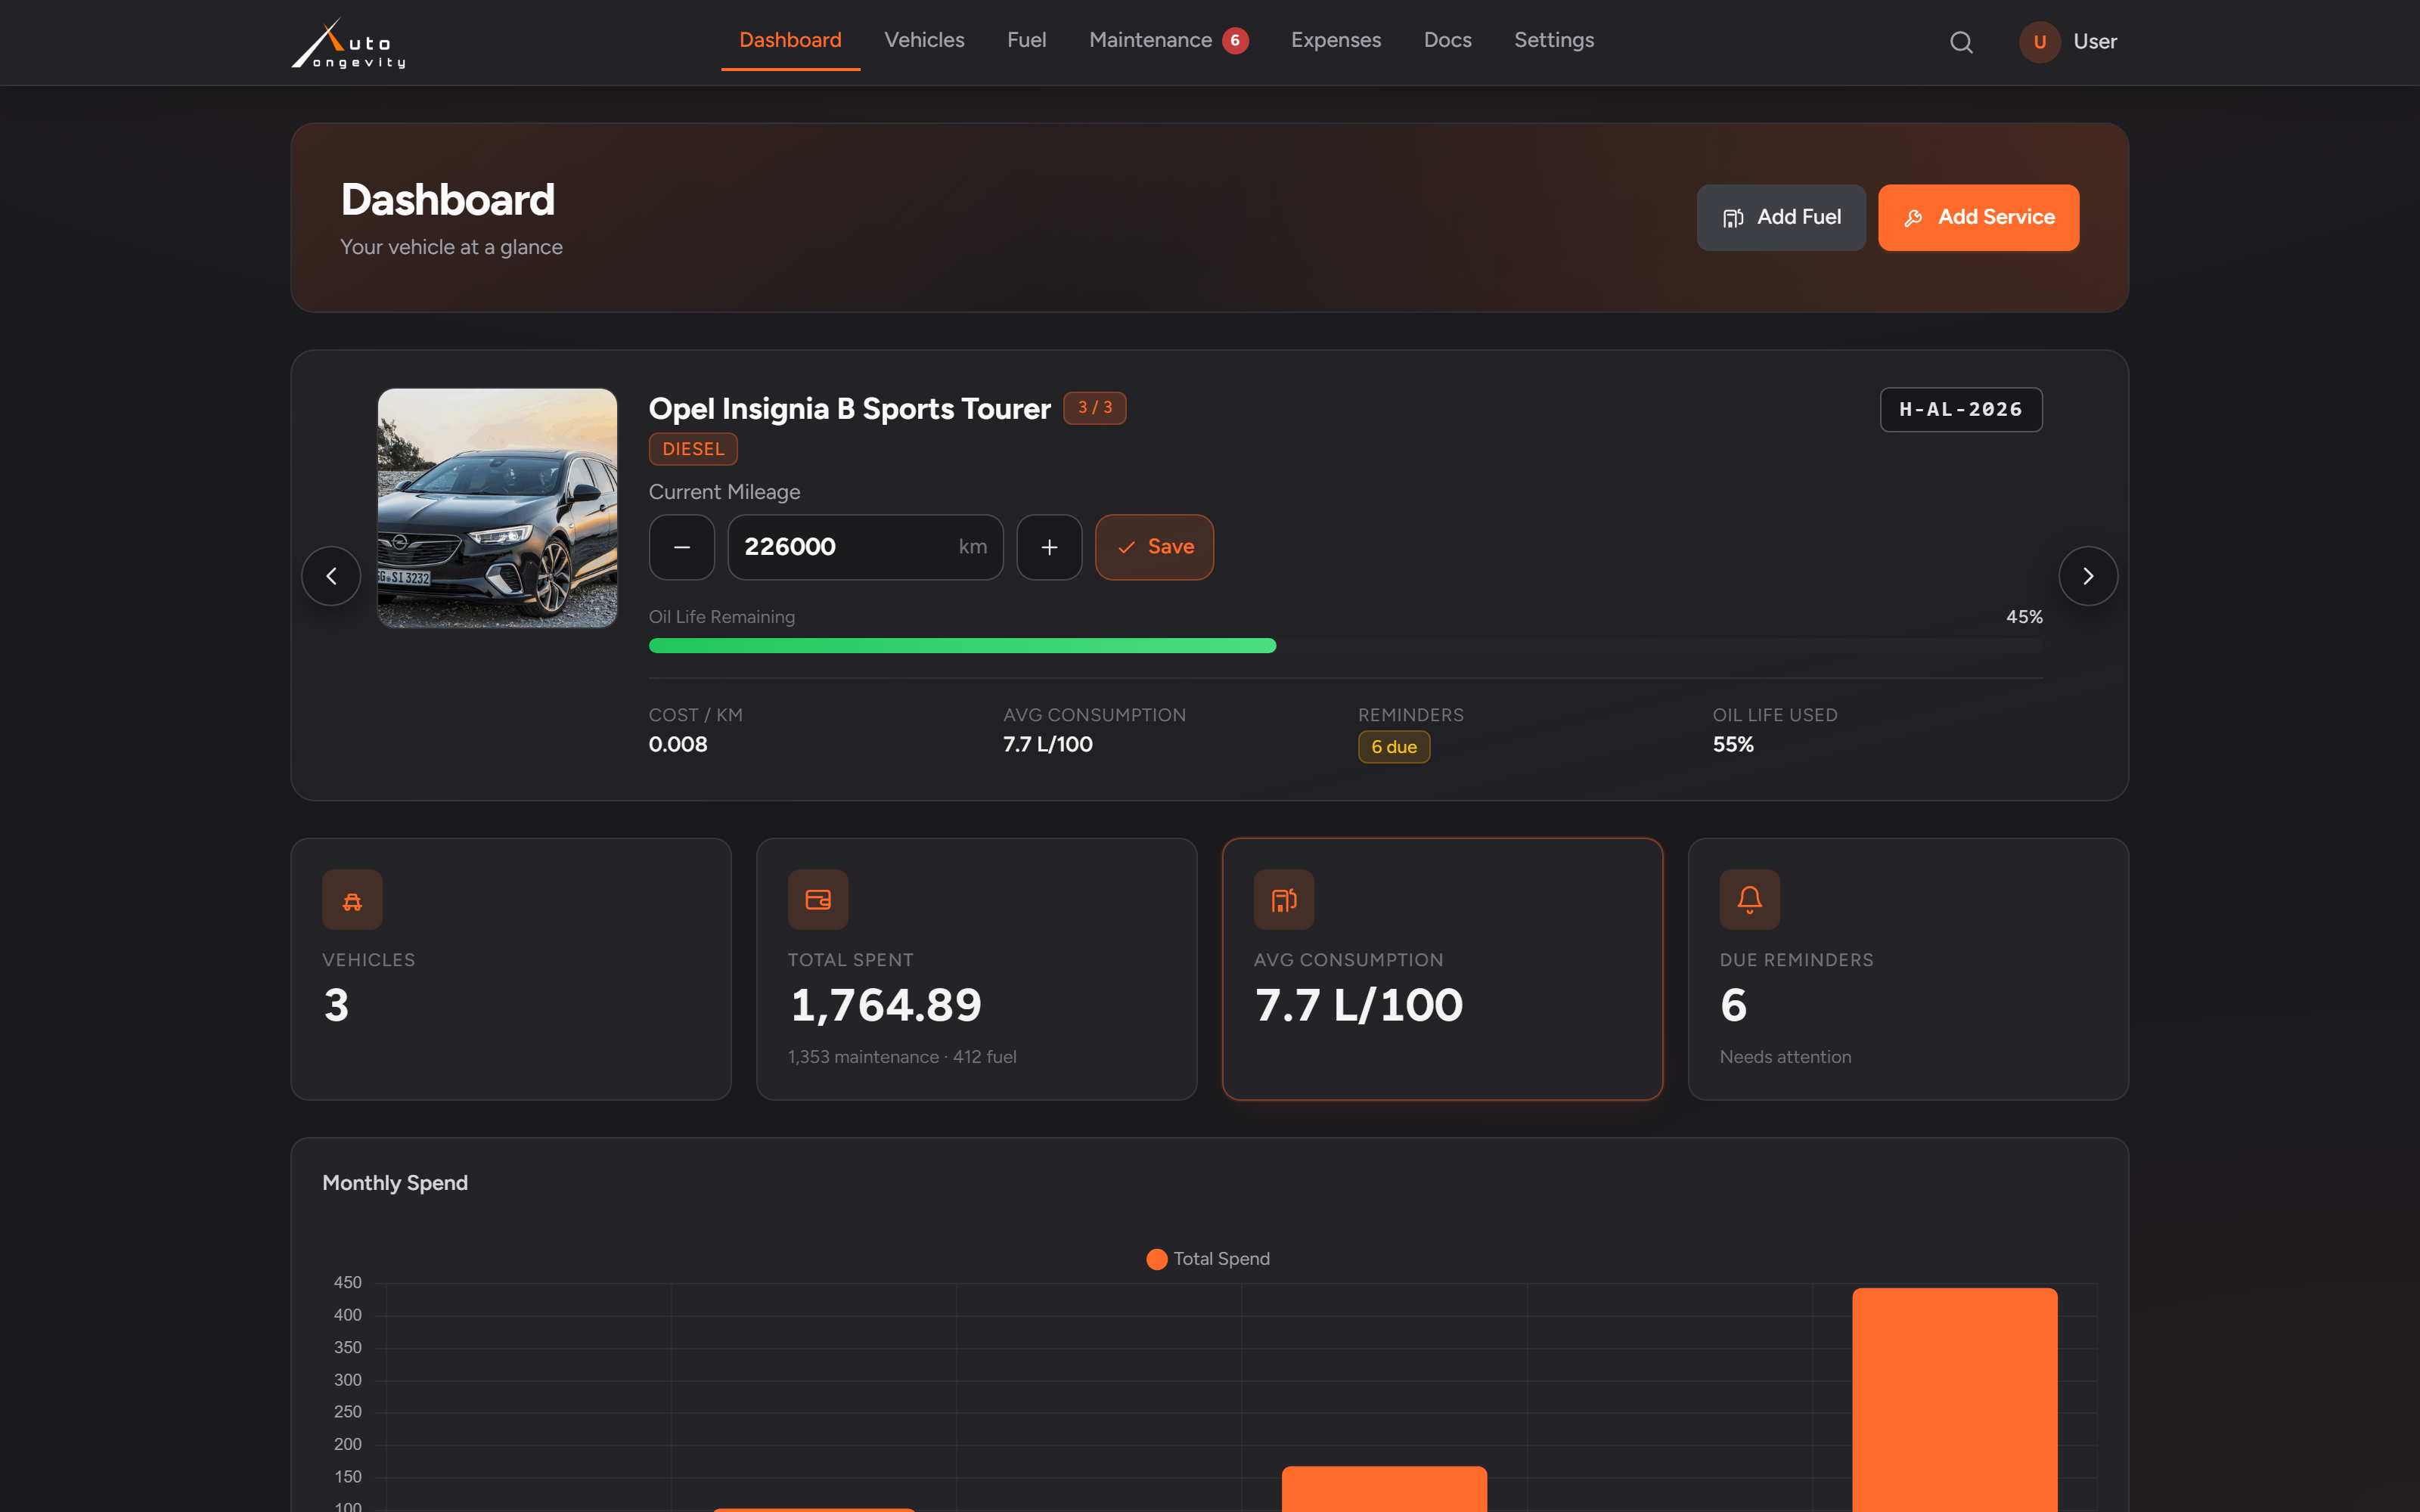Click the orange U user avatar

[2039, 42]
